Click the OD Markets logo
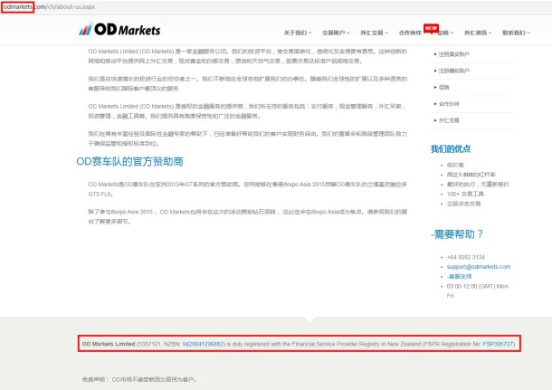 click(x=119, y=29)
